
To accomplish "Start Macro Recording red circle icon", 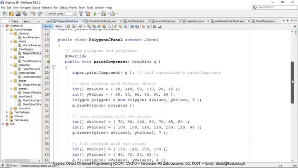I will (x=143, y=27).
